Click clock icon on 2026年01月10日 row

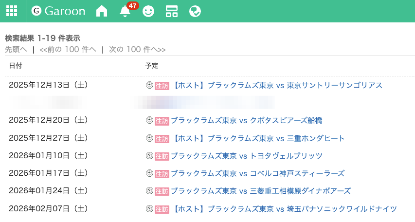[149, 156]
